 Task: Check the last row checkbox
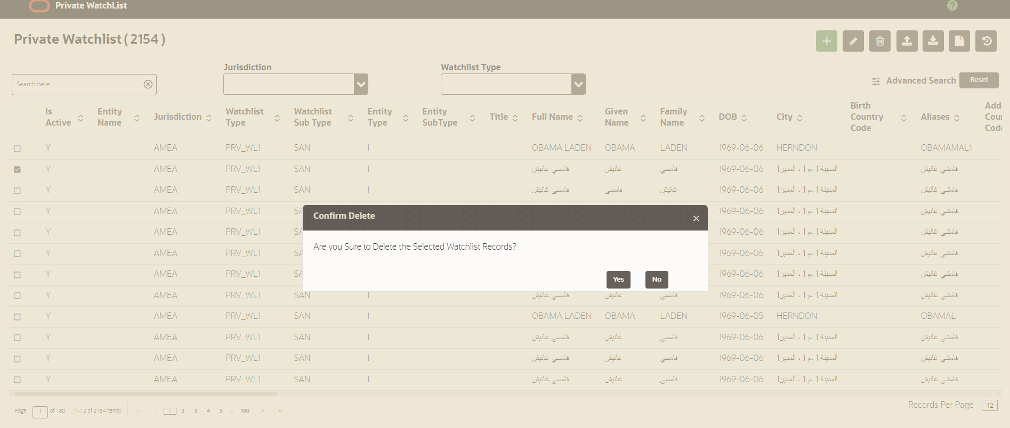pyautogui.click(x=17, y=380)
